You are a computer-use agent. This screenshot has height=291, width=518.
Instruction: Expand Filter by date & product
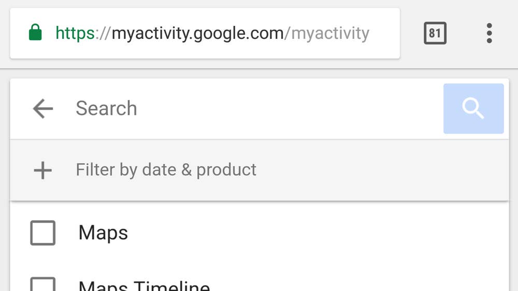coord(260,170)
